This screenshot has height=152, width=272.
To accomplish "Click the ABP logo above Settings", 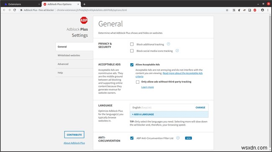I will click(x=84, y=20).
